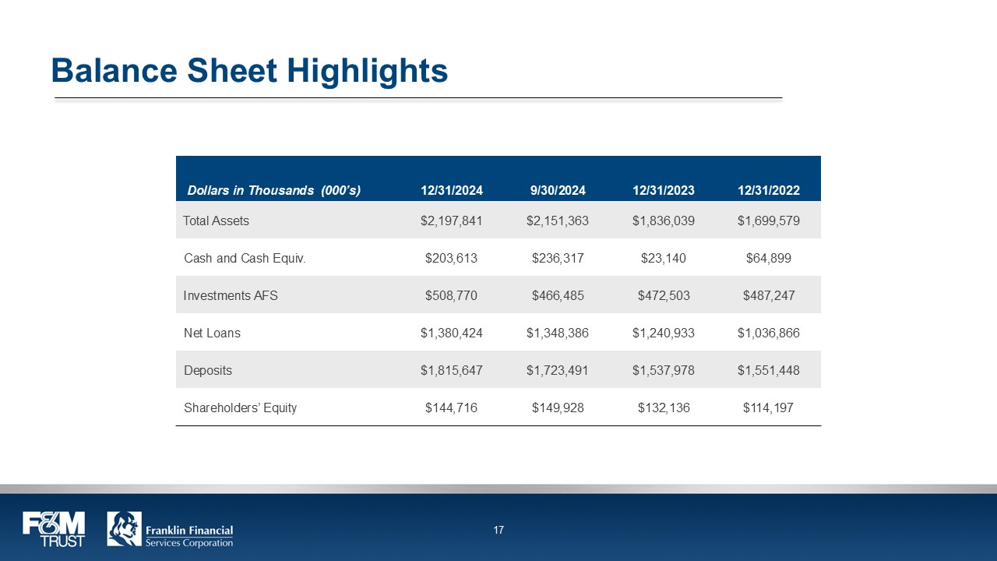The height and width of the screenshot is (561, 997).
Task: Click the Total Assets row label
Action: click(x=217, y=221)
